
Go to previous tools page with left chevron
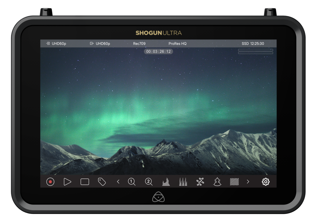pyautogui.click(x=118, y=182)
